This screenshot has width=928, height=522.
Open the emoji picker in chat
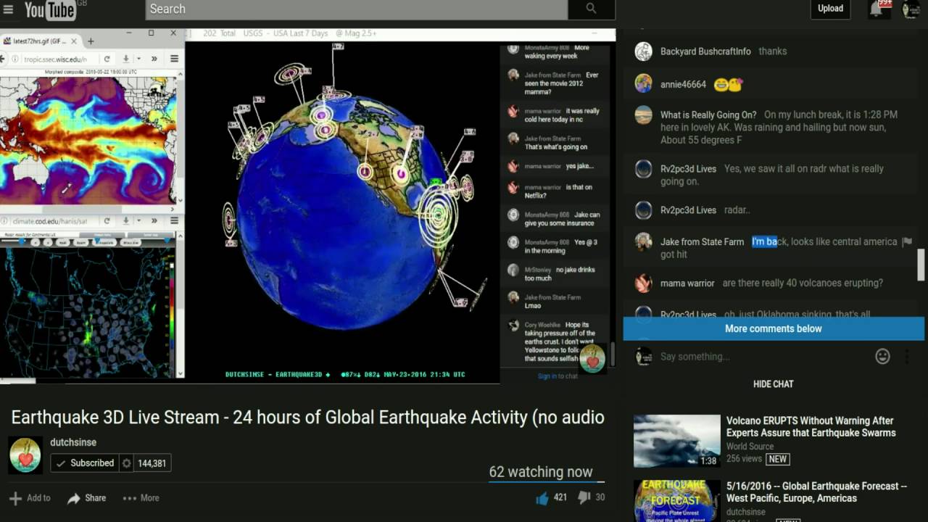click(x=882, y=356)
